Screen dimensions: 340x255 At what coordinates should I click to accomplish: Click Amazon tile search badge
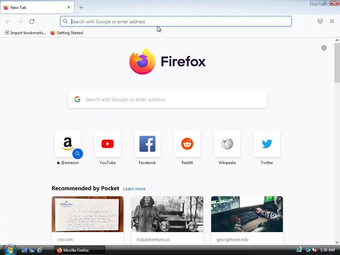[78, 154]
